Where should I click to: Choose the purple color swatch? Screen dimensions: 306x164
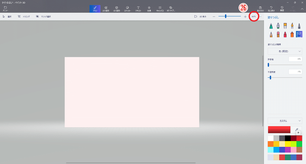coord(288,150)
